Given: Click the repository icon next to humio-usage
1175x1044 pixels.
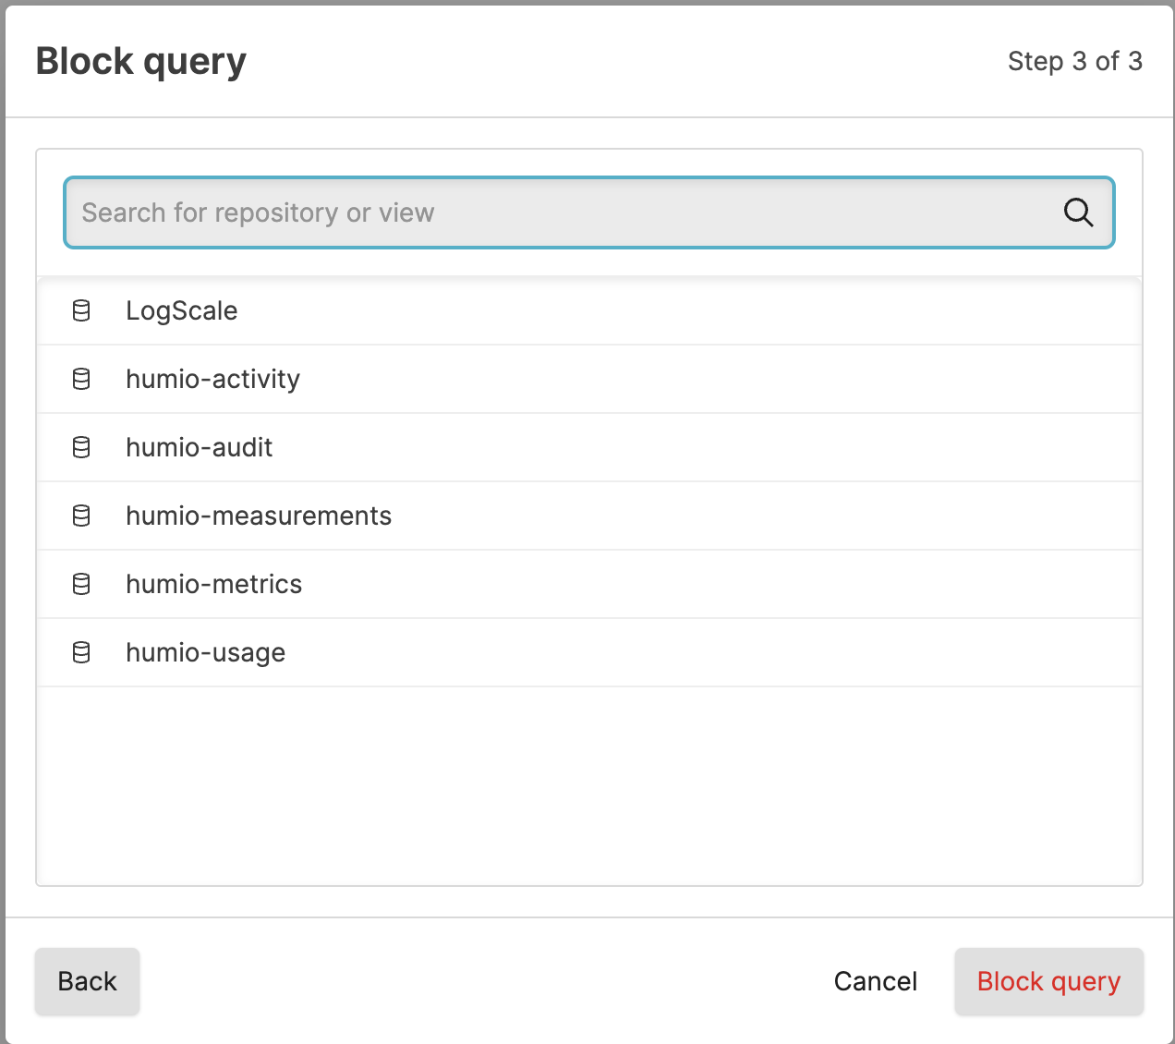Looking at the screenshot, I should [x=81, y=652].
